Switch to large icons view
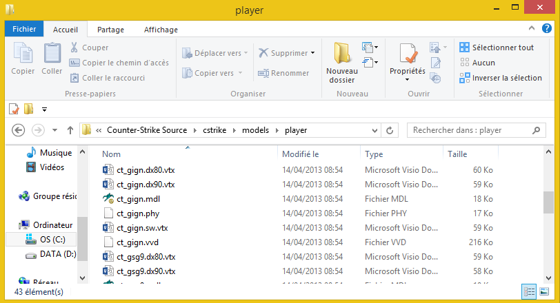The image size is (560, 303). click(x=544, y=291)
